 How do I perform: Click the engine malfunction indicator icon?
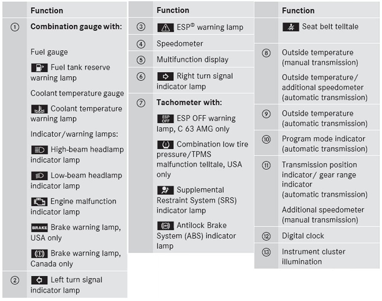coord(39,202)
